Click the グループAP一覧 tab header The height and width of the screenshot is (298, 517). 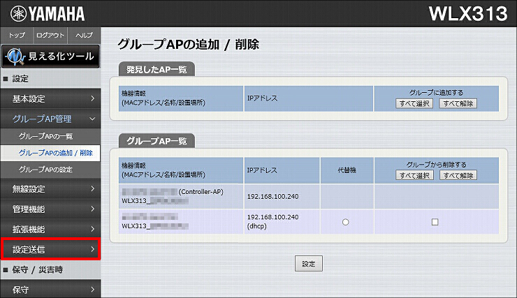156,141
